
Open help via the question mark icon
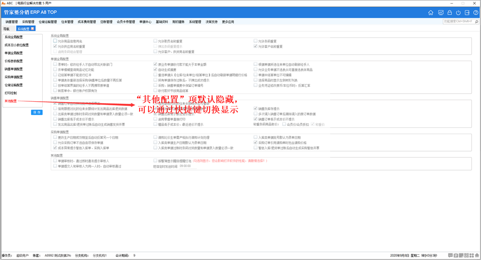(476, 12)
